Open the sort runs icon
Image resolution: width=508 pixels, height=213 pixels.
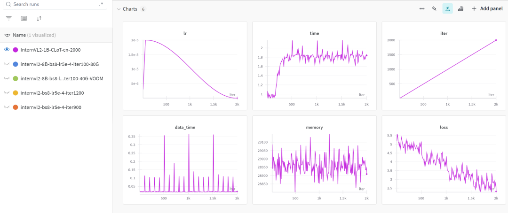39,18
